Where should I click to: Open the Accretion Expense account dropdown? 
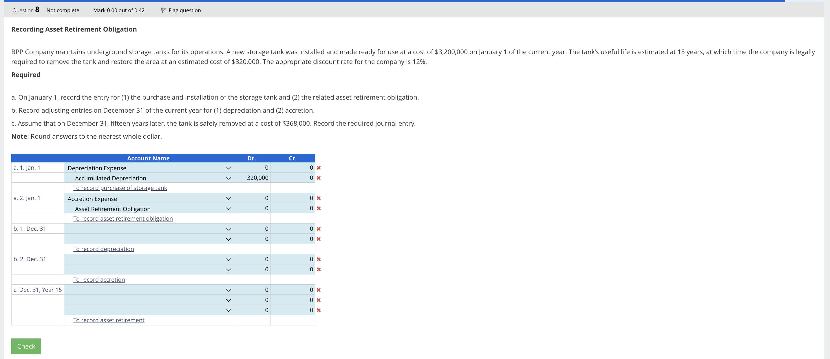[x=228, y=198]
